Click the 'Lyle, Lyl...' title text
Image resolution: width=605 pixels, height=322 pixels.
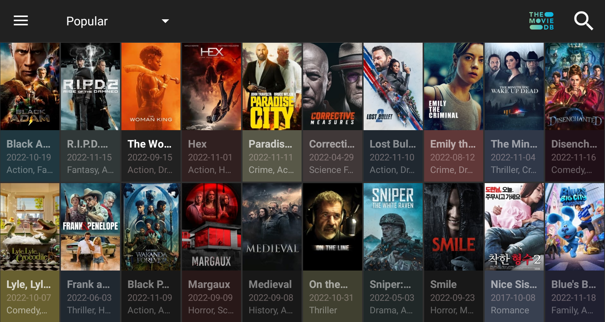pos(28,285)
